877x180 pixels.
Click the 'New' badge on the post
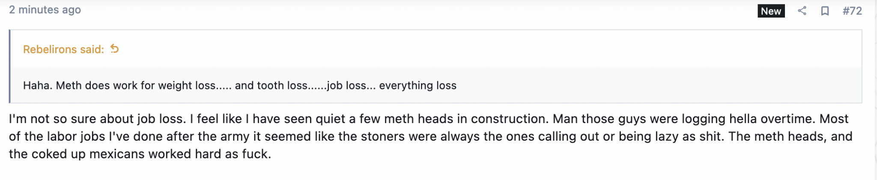[x=771, y=11]
